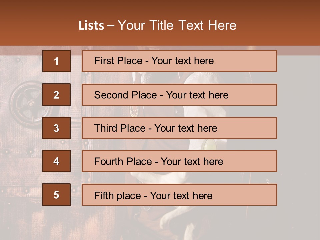320x240 pixels.
Task: Click the bold word 'Lists' in title
Action: (x=91, y=26)
